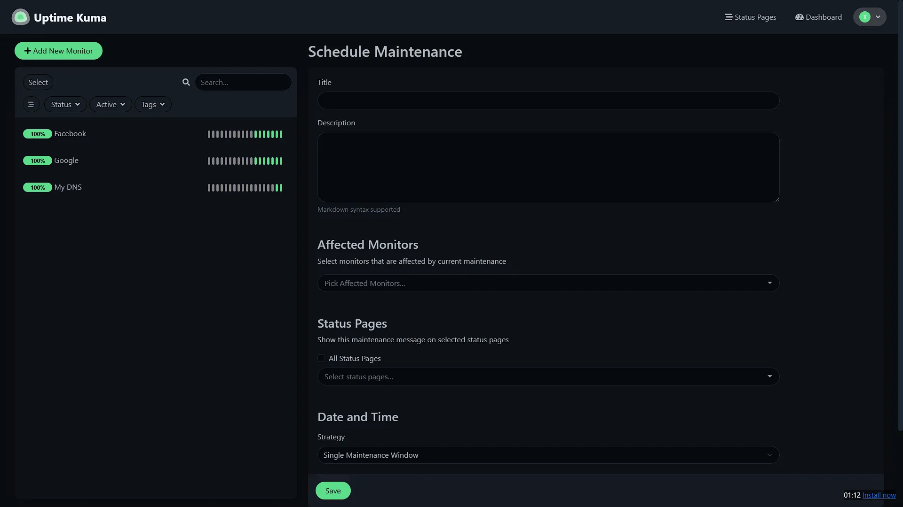Open the user avatar profile menu
Screen dimensions: 903x507
870,17
